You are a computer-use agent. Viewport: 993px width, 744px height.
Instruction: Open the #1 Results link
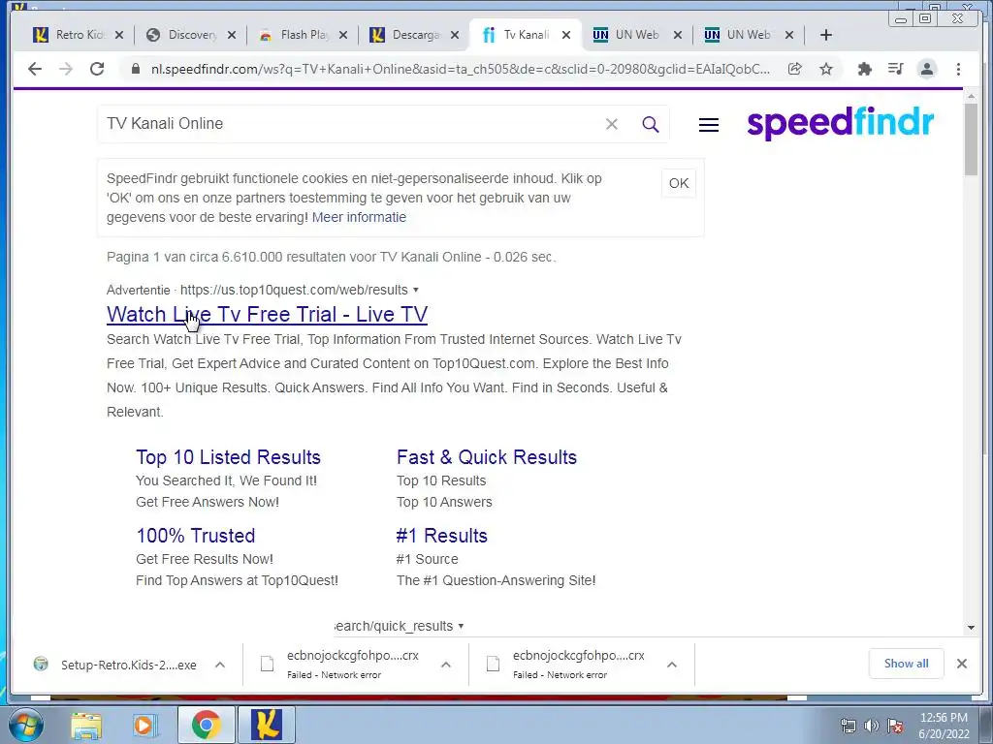point(441,536)
